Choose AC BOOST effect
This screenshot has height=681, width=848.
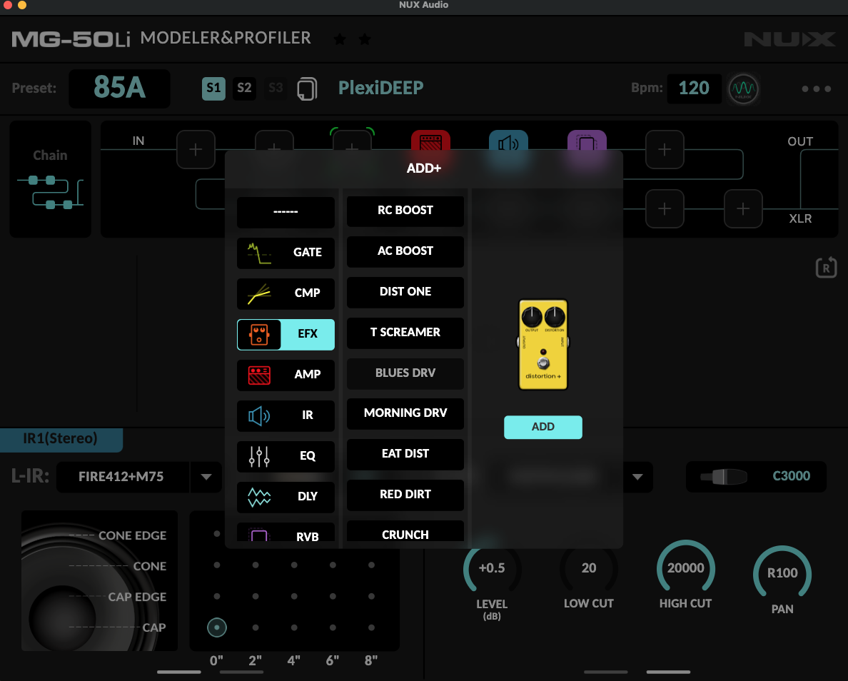(405, 251)
